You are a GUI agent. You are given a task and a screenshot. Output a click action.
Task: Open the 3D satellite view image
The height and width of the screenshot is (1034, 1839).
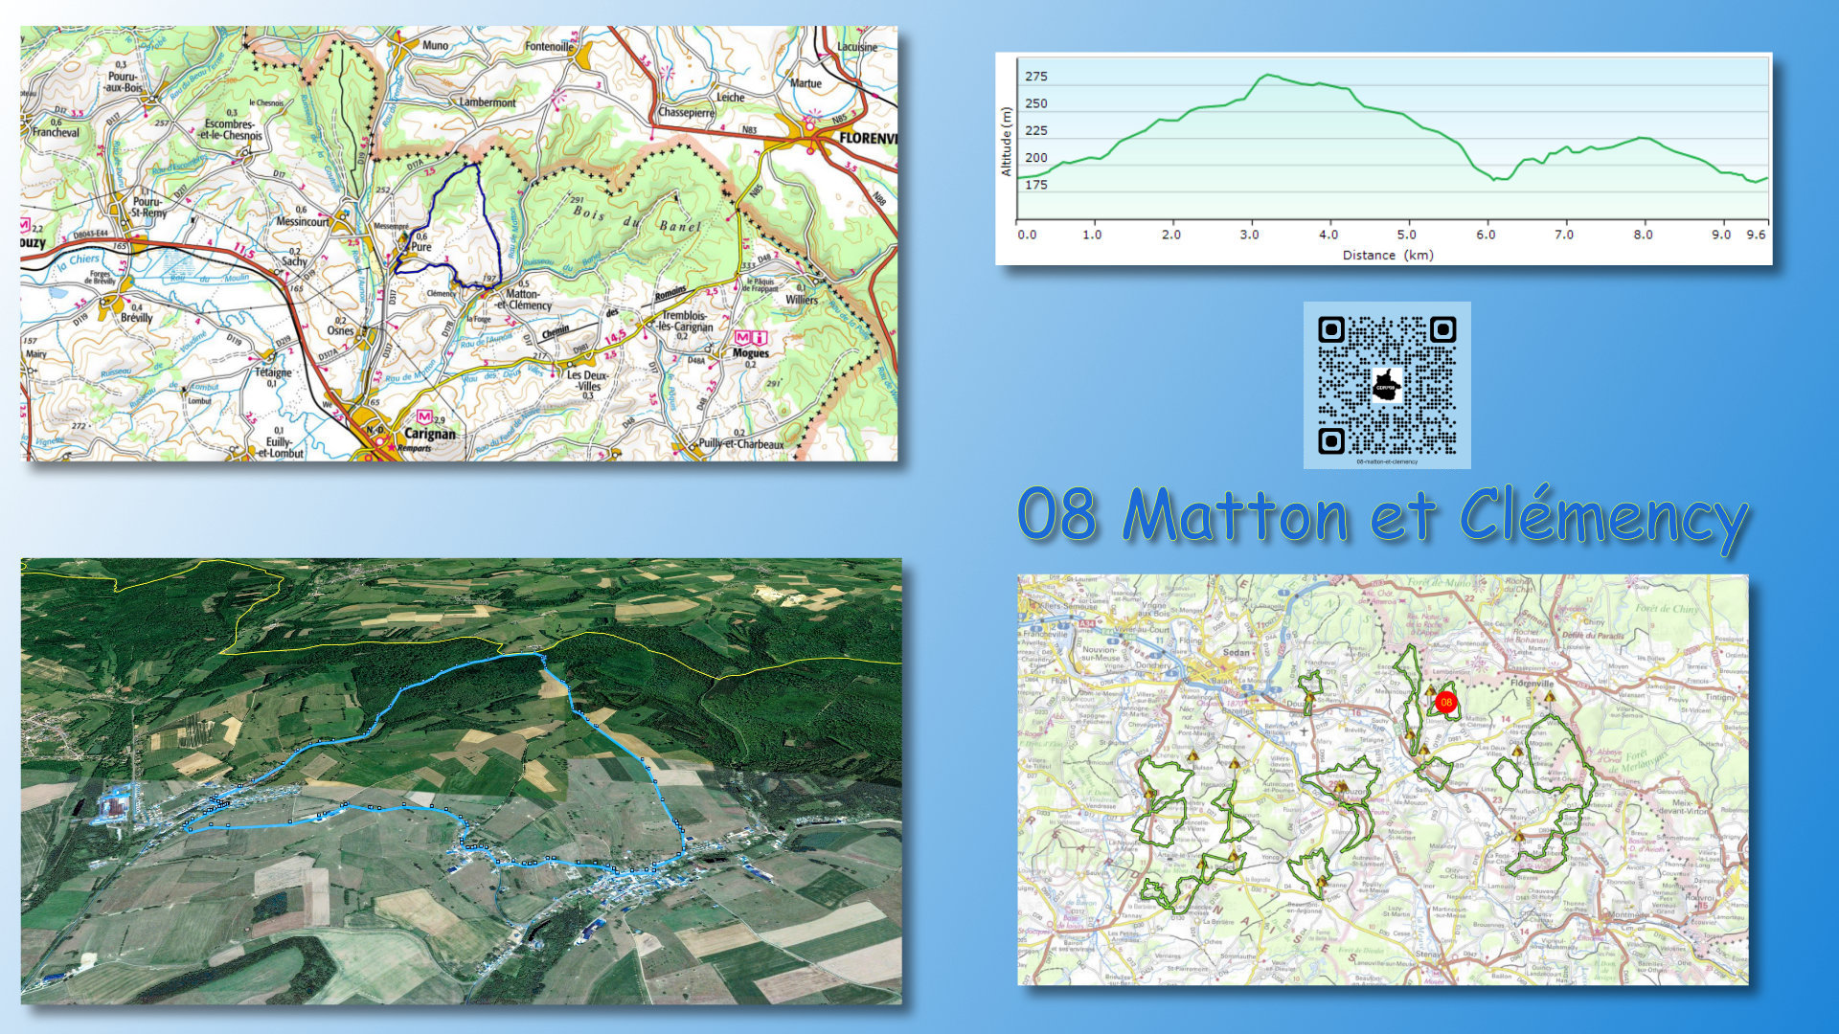(x=461, y=781)
